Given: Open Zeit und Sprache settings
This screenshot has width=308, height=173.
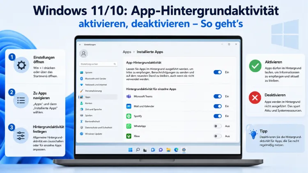Looking at the screenshot, I should 98,109.
